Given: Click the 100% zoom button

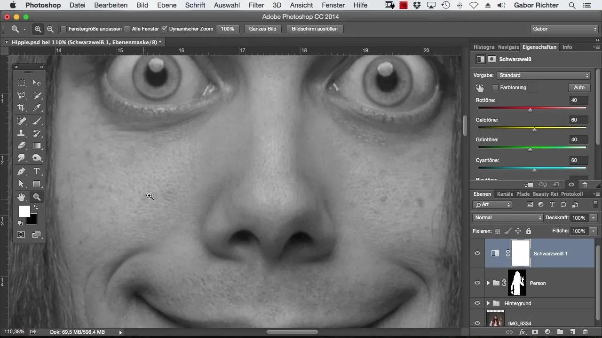Looking at the screenshot, I should [228, 29].
